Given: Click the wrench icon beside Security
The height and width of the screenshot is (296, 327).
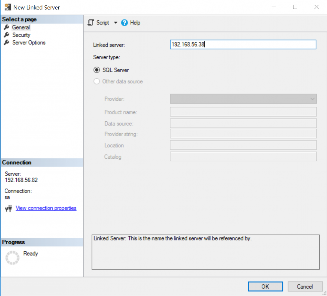Looking at the screenshot, I should (x=7, y=35).
